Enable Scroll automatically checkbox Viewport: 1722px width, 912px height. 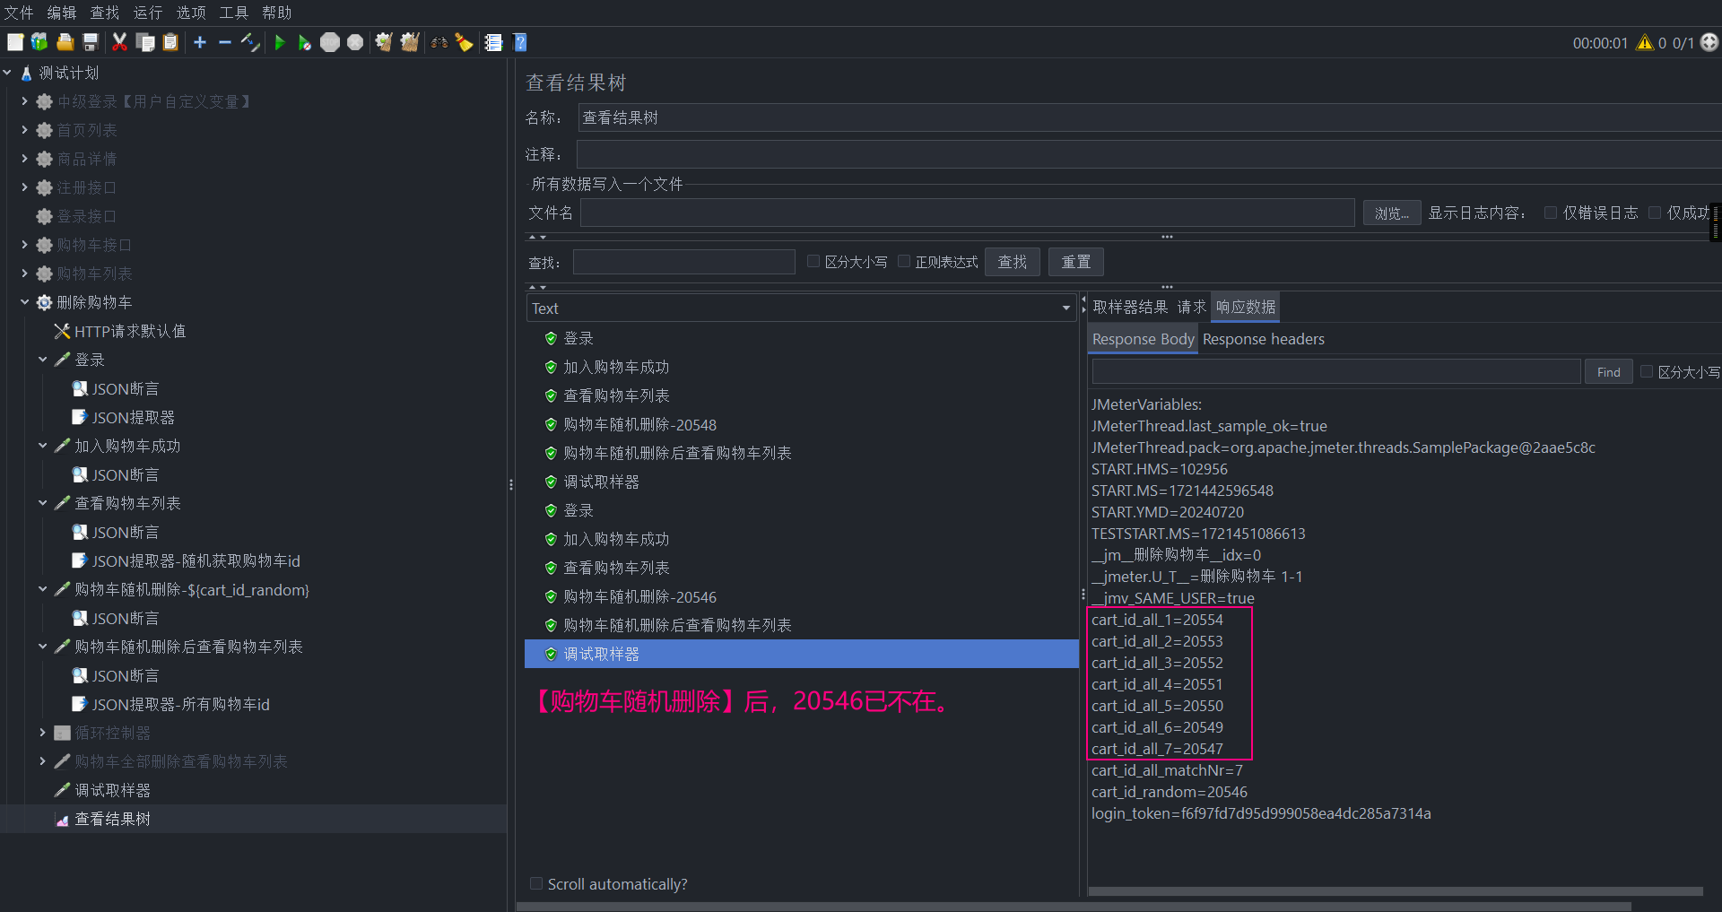(x=536, y=883)
